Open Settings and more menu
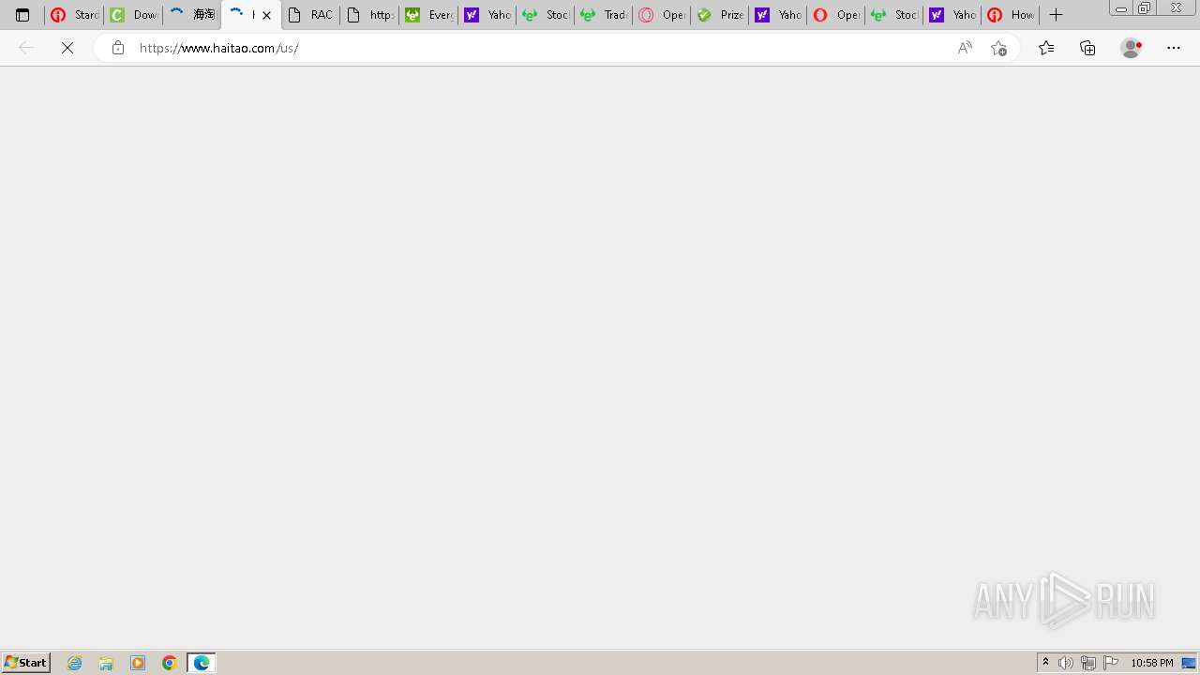The width and height of the screenshot is (1200, 675). click(x=1174, y=48)
